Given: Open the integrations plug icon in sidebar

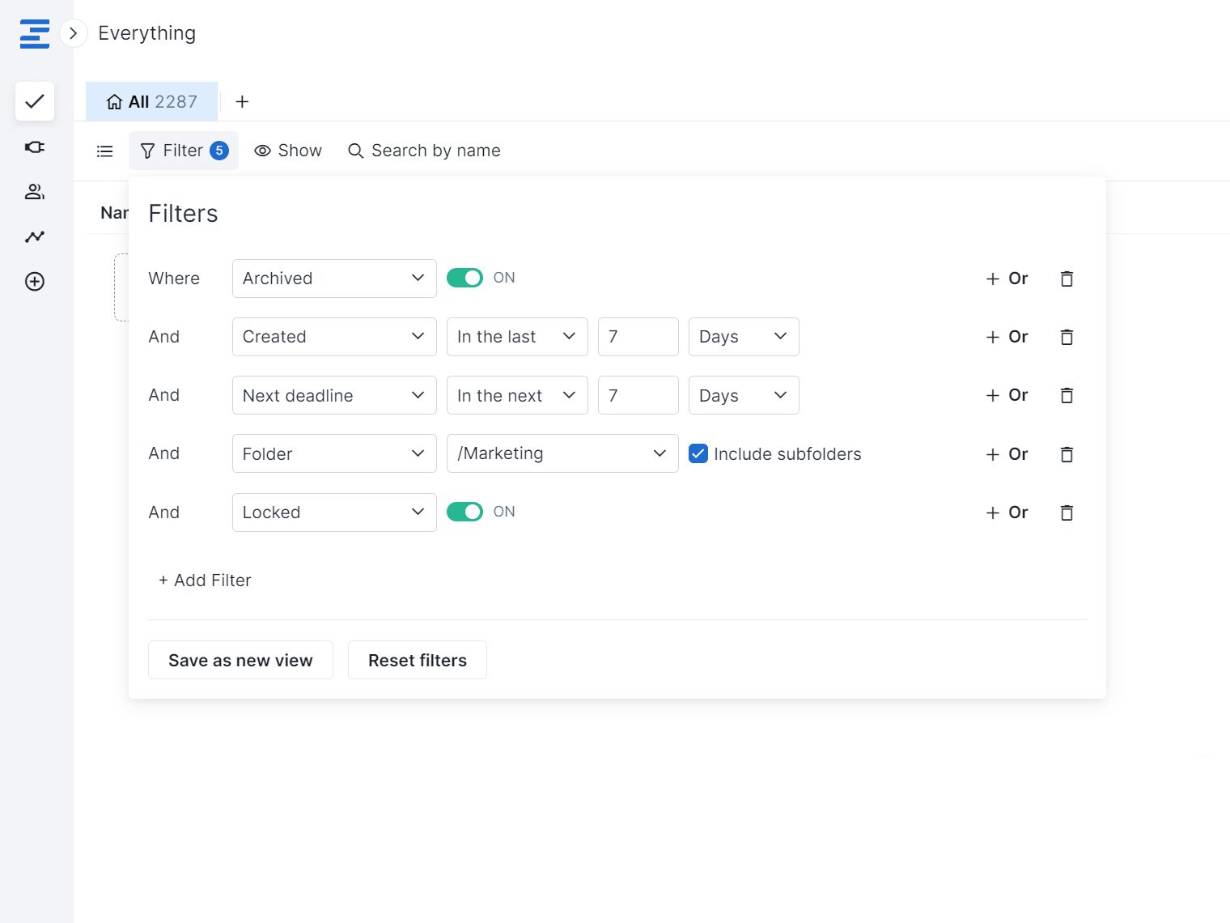Looking at the screenshot, I should [35, 147].
